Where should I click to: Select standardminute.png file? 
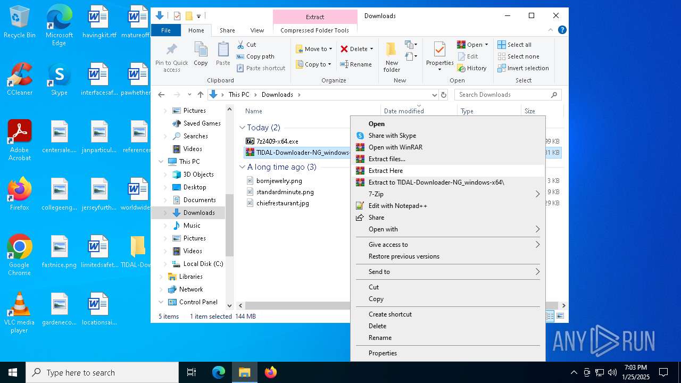pos(285,192)
